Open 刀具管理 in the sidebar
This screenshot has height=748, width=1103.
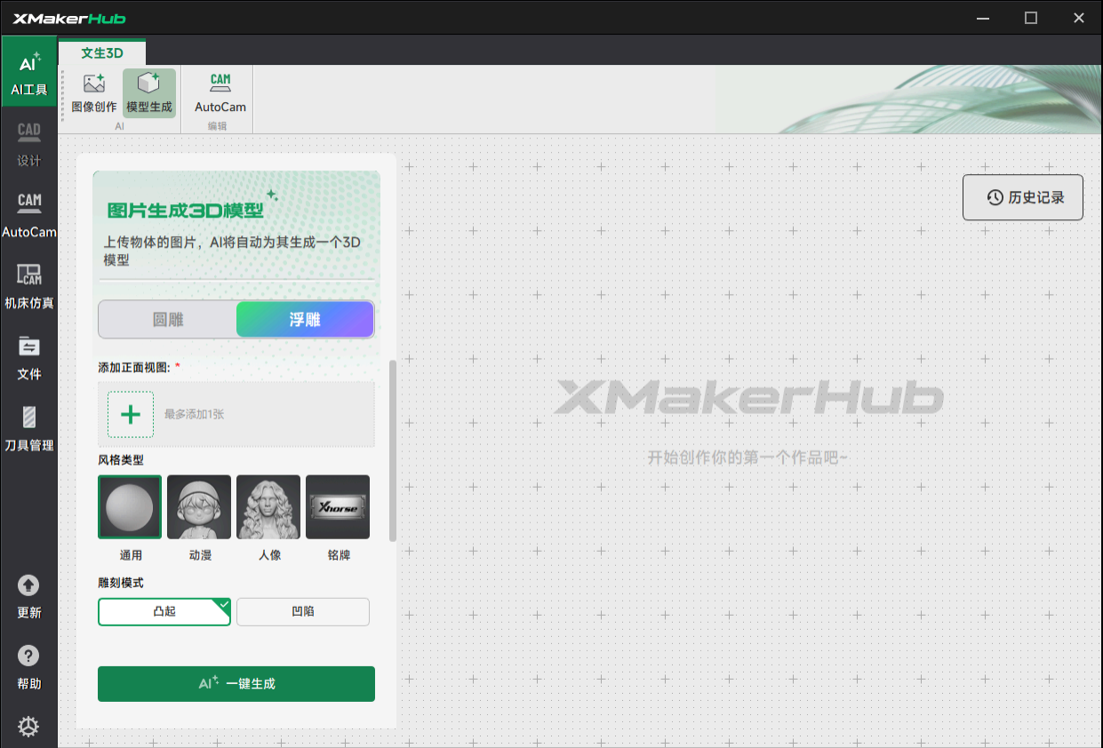(29, 427)
